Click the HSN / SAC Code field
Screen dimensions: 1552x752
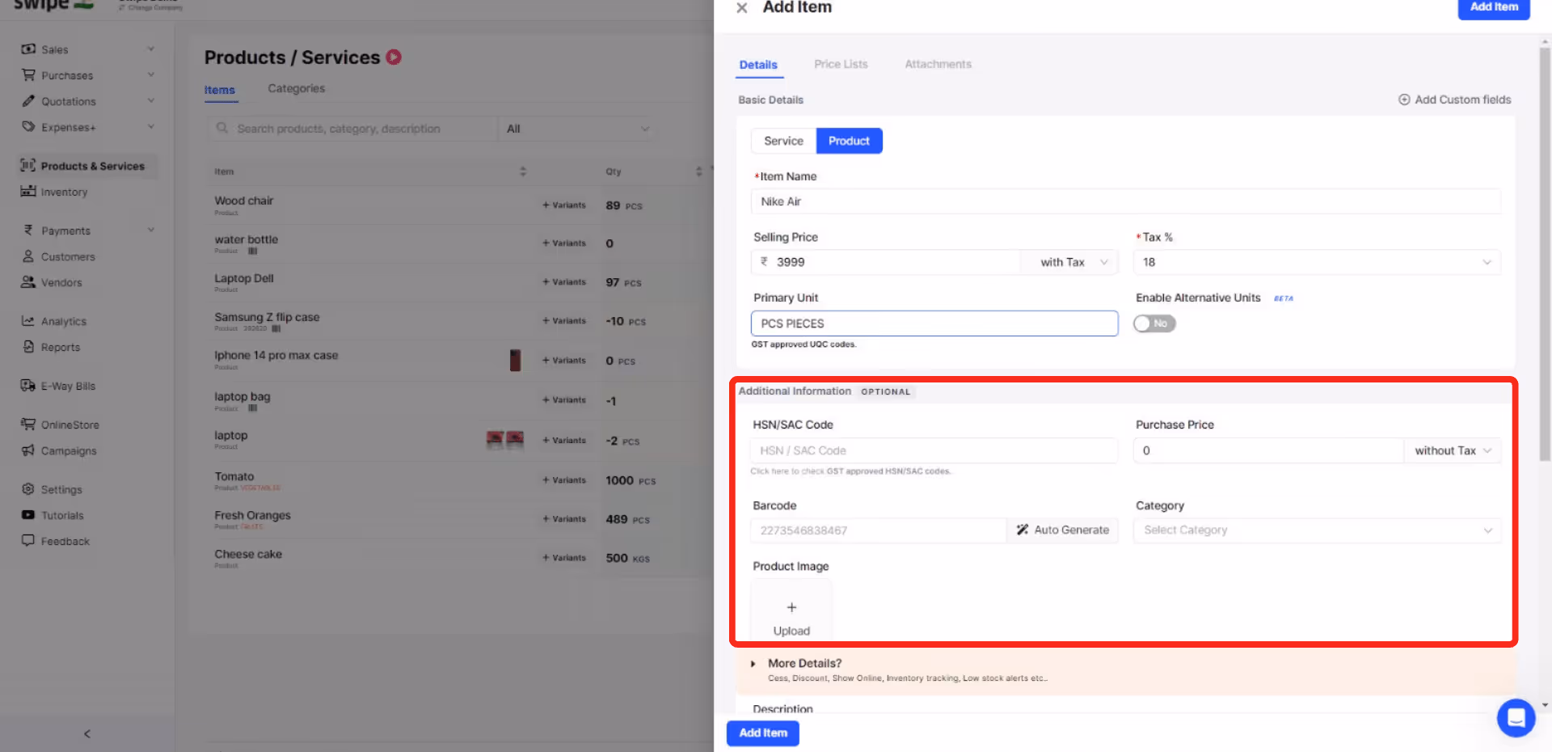(x=934, y=450)
